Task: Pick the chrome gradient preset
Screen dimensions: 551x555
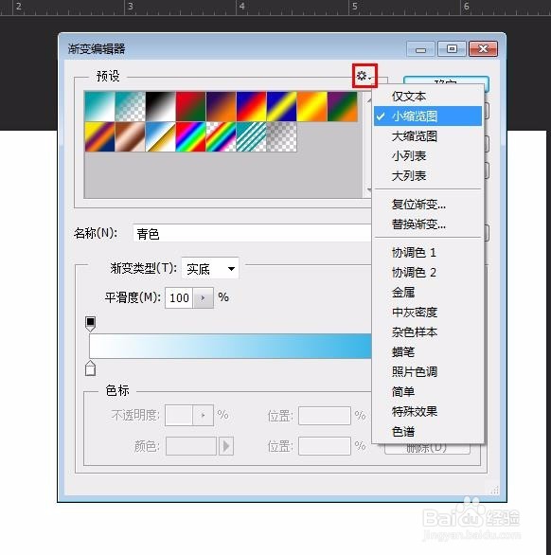Action: pyautogui.click(x=160, y=136)
